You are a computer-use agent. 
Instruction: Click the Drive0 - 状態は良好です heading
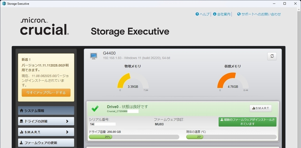[x=127, y=107]
